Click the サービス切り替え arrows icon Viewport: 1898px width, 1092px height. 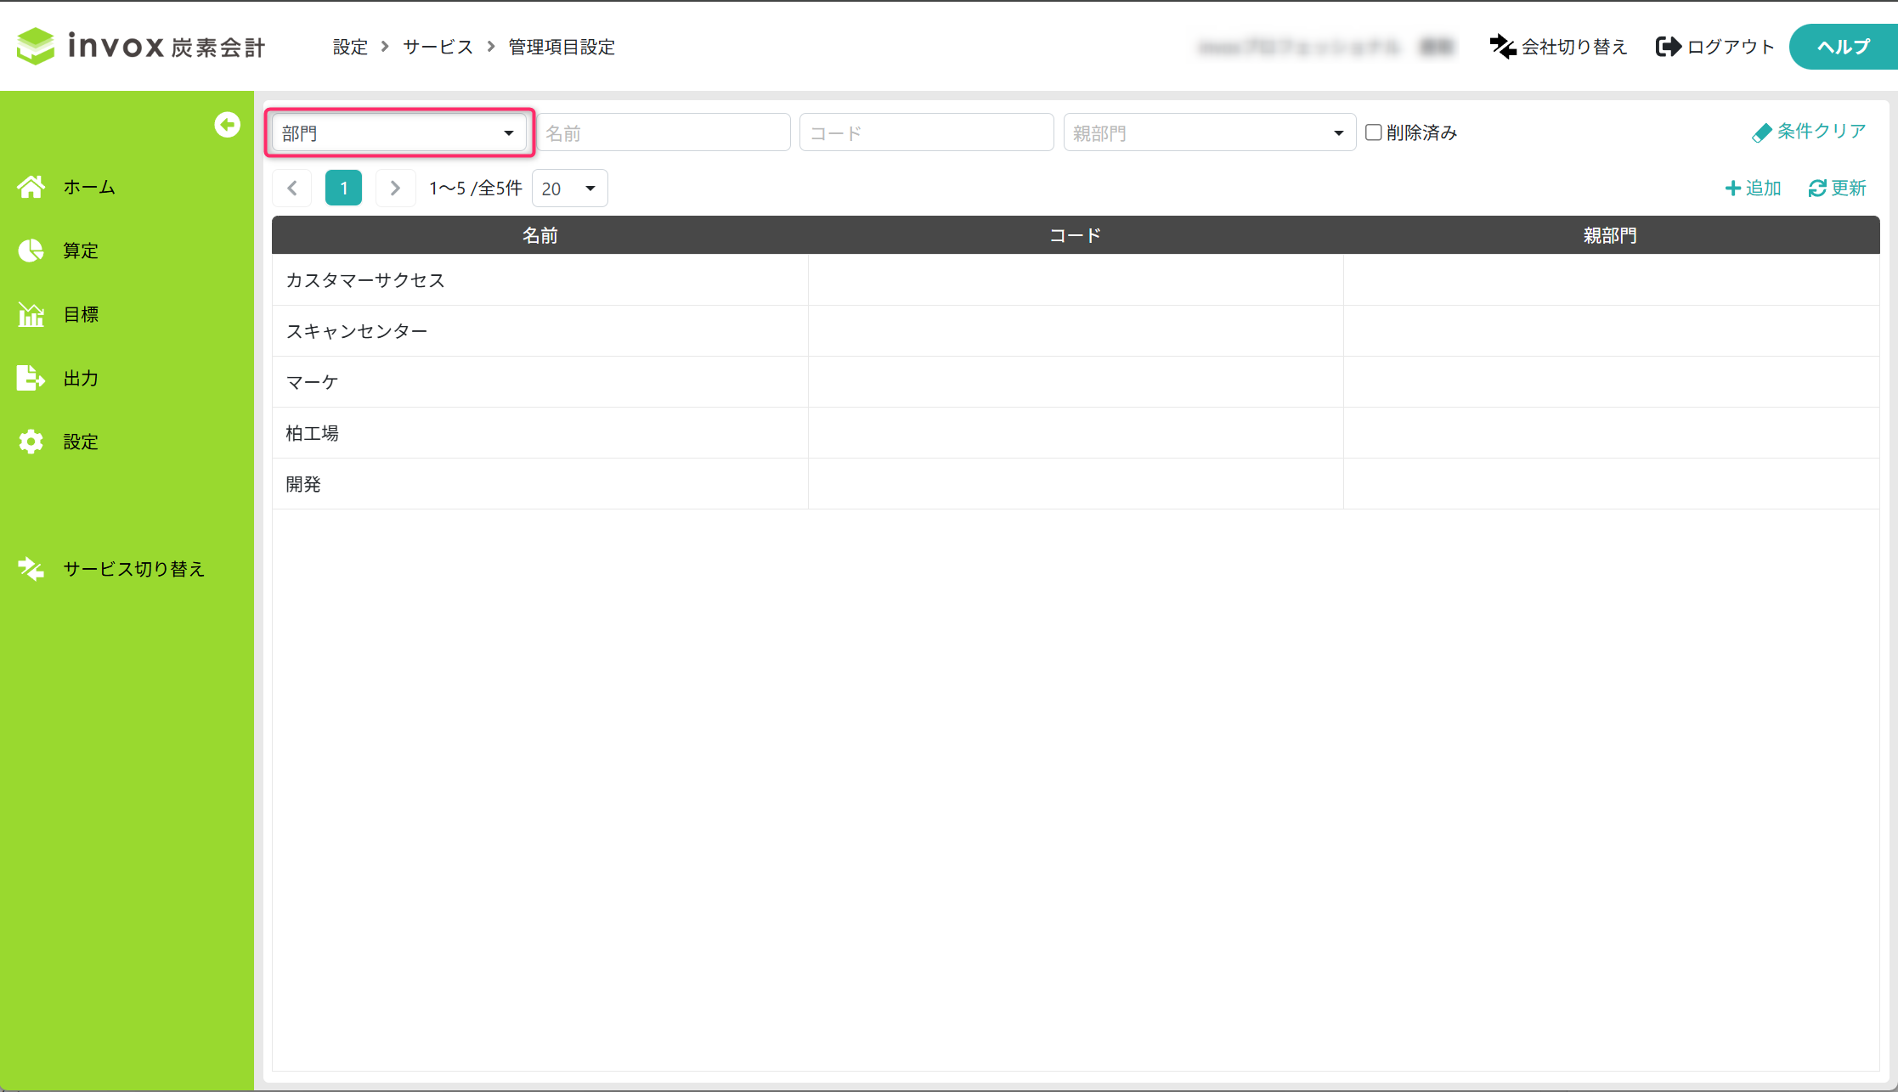point(31,569)
